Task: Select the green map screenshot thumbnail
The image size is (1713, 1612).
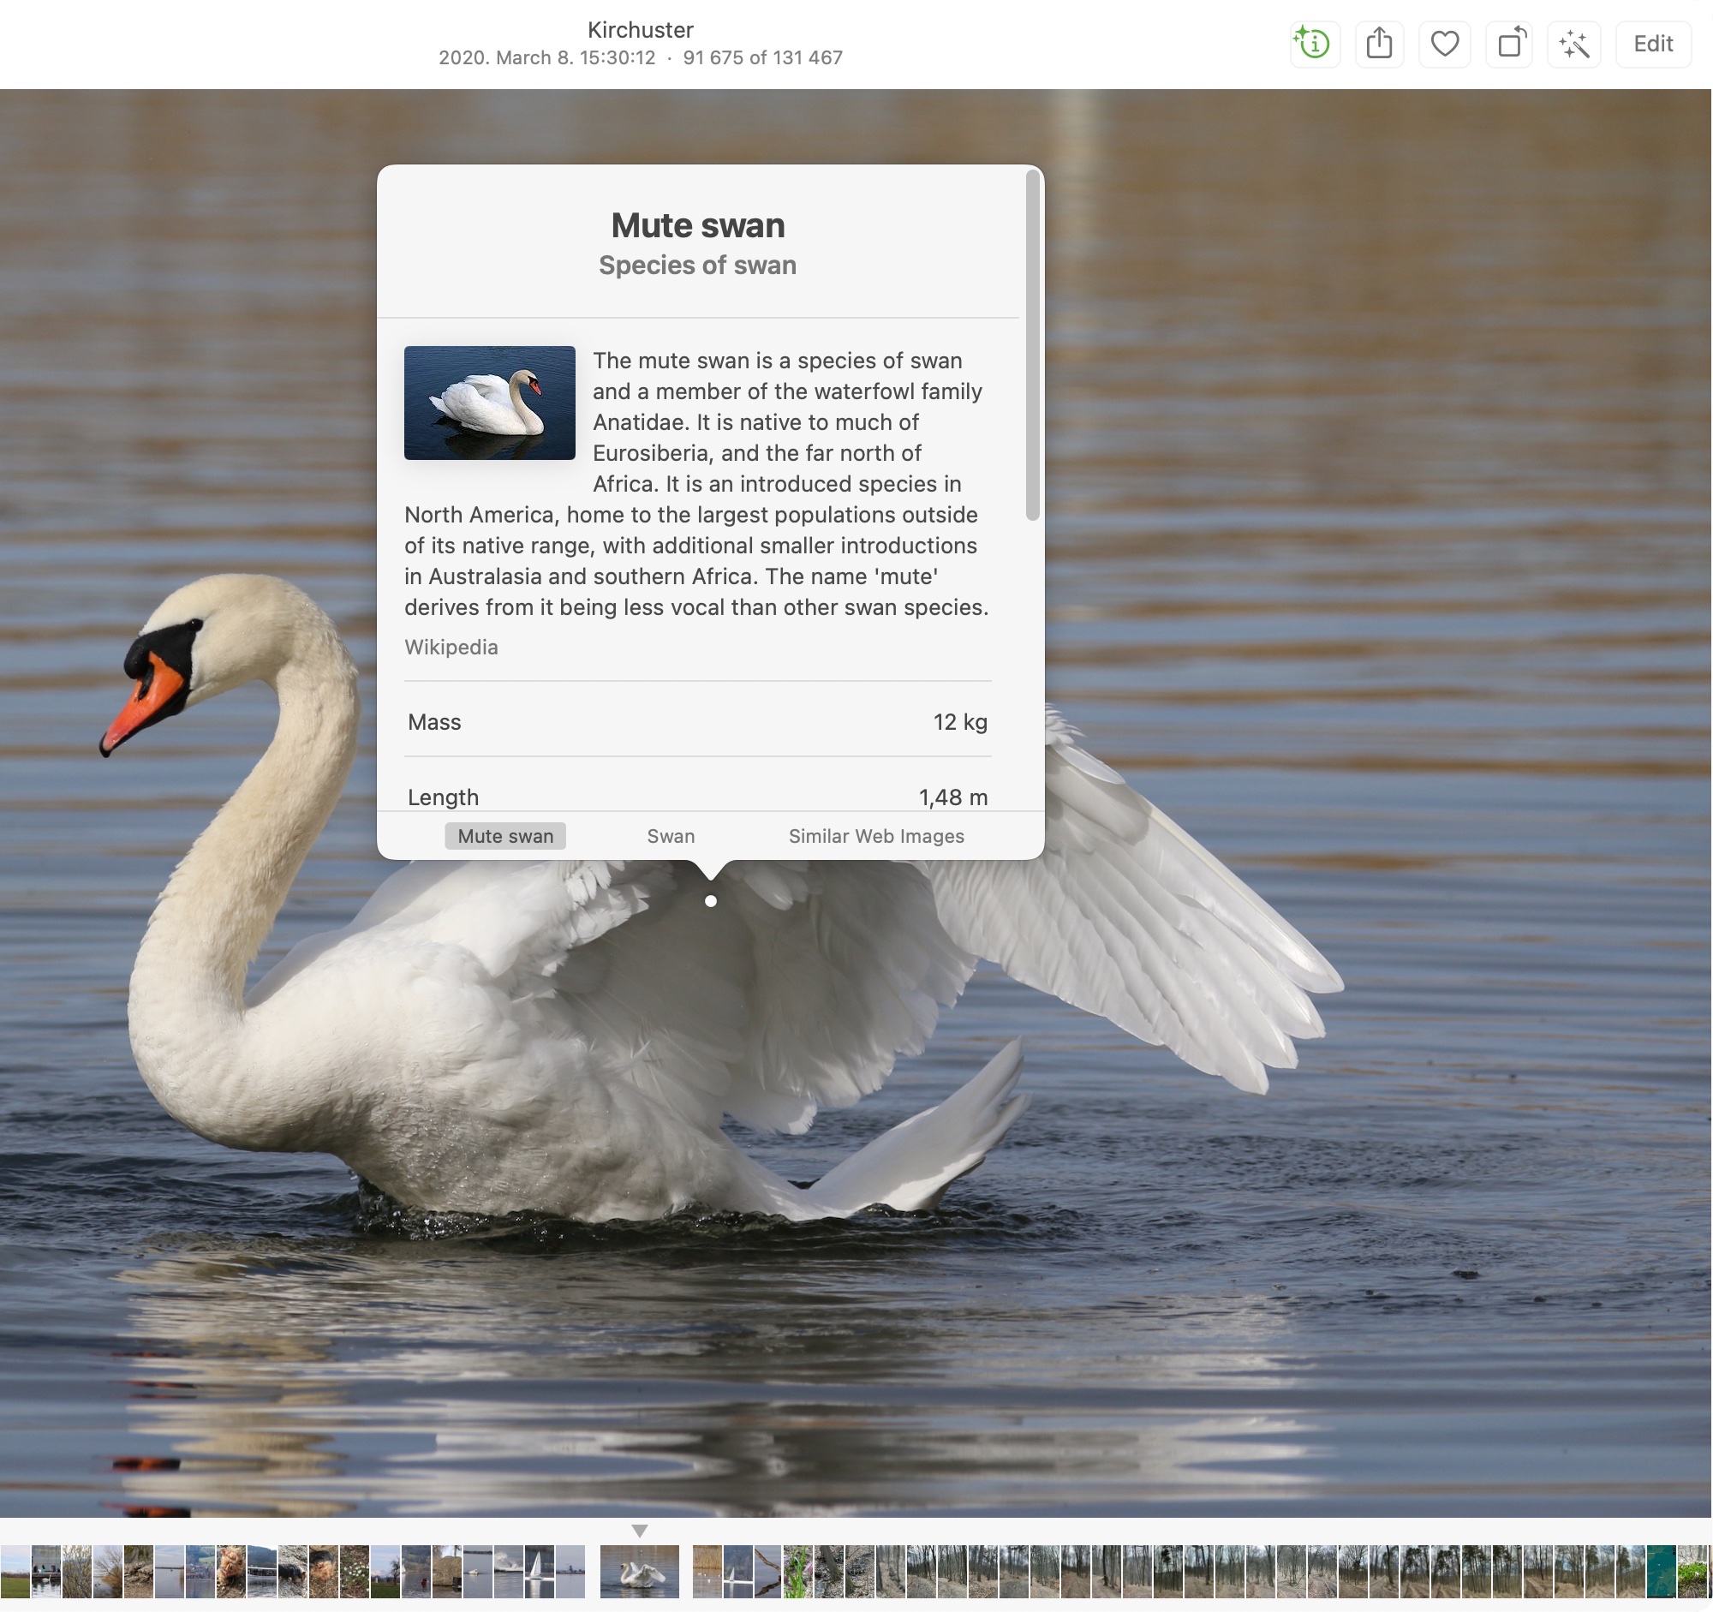Action: pyautogui.click(x=1662, y=1573)
